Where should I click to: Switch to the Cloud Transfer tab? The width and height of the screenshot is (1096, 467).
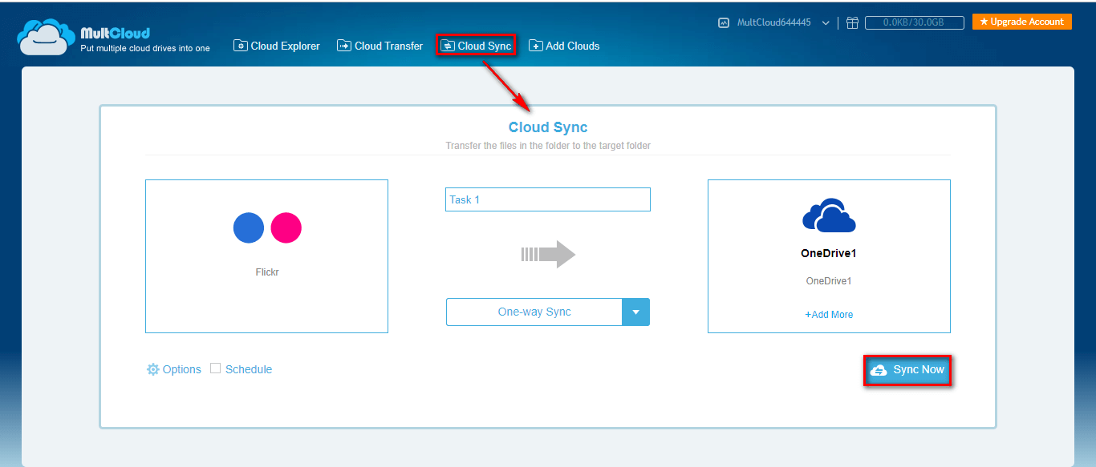pyautogui.click(x=380, y=46)
